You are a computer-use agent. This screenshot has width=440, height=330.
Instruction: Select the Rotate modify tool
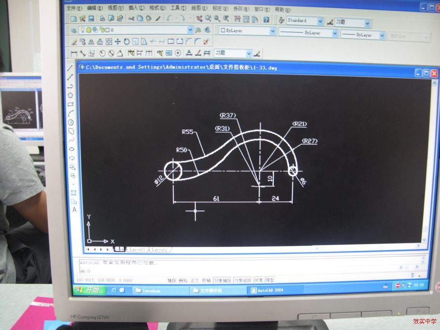click(x=127, y=41)
